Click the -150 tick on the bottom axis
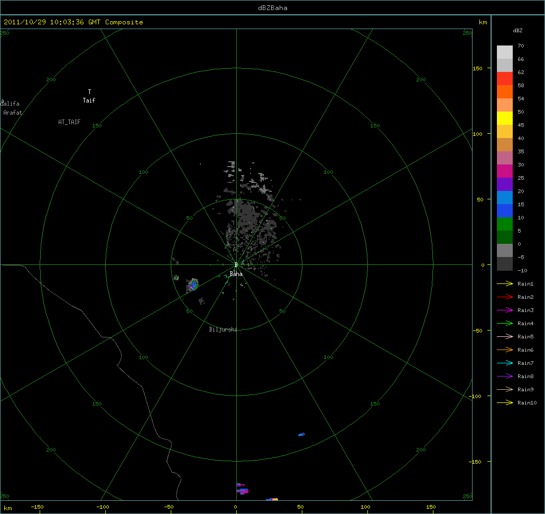The height and width of the screenshot is (514, 545). coord(37,507)
